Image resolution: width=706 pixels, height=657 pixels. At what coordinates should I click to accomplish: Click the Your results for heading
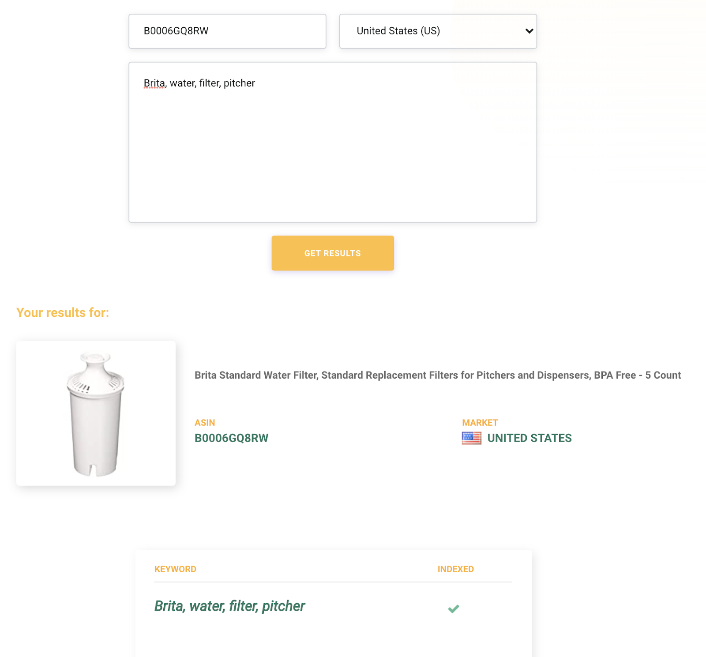[63, 312]
